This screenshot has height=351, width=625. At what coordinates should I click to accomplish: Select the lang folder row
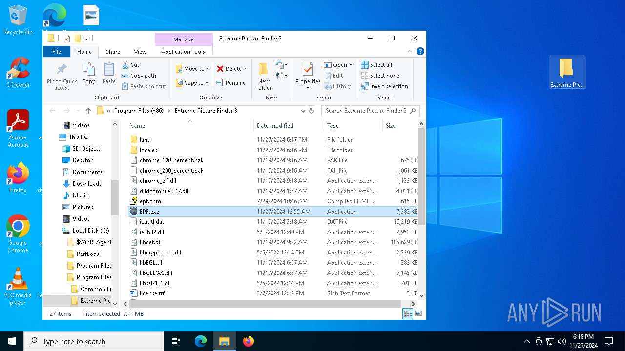[x=272, y=140]
